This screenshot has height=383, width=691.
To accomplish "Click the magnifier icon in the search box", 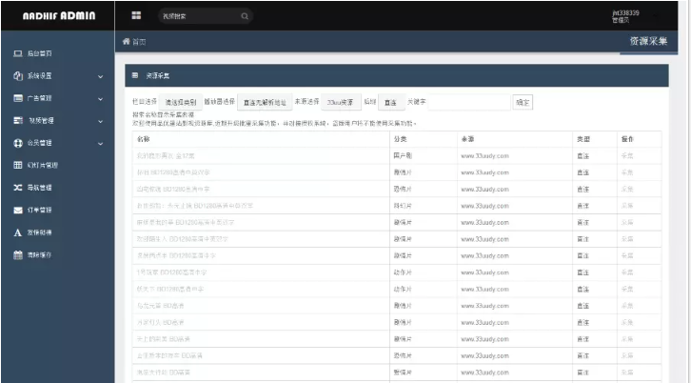I will (x=245, y=16).
